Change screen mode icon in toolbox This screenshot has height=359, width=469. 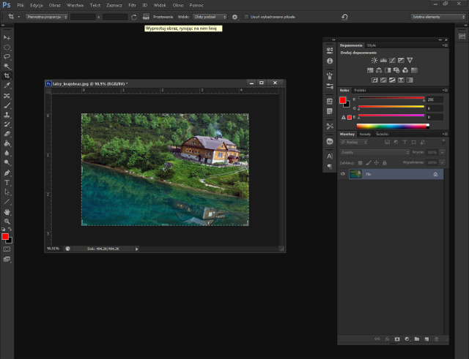click(x=7, y=259)
